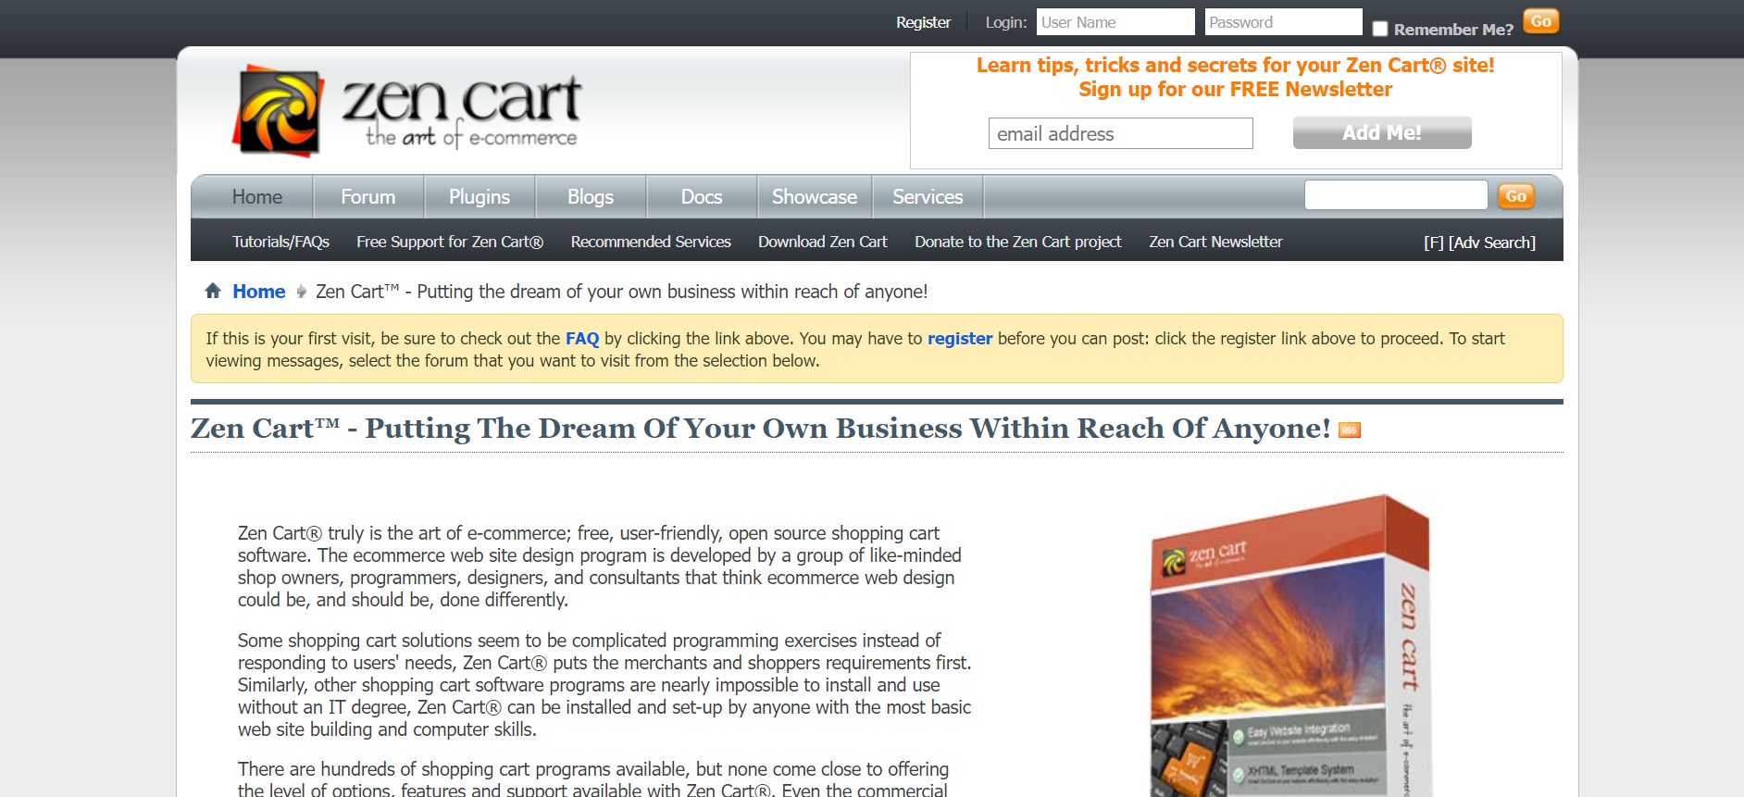The height and width of the screenshot is (797, 1744).
Task: Open Download Zen Cart link
Action: coord(823,242)
